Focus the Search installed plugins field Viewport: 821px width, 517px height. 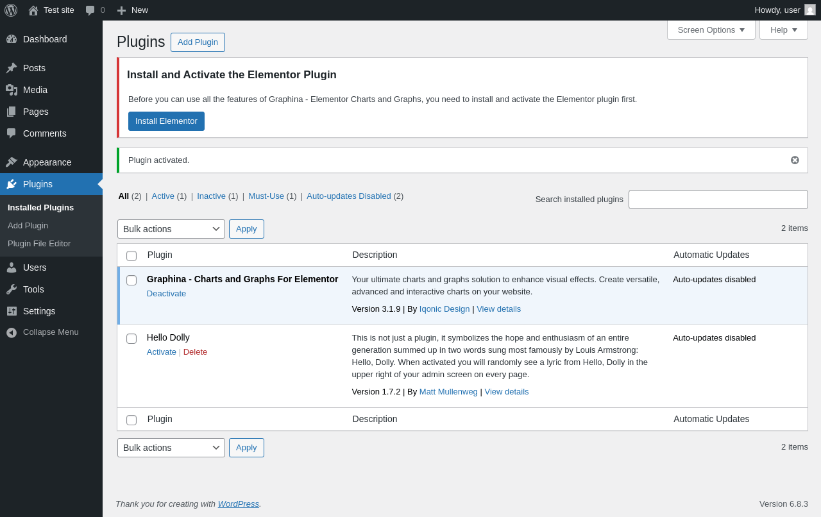point(718,199)
